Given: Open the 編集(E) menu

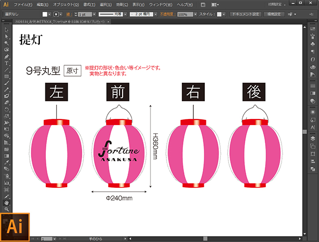Looking at the screenshot, I should (42, 4).
